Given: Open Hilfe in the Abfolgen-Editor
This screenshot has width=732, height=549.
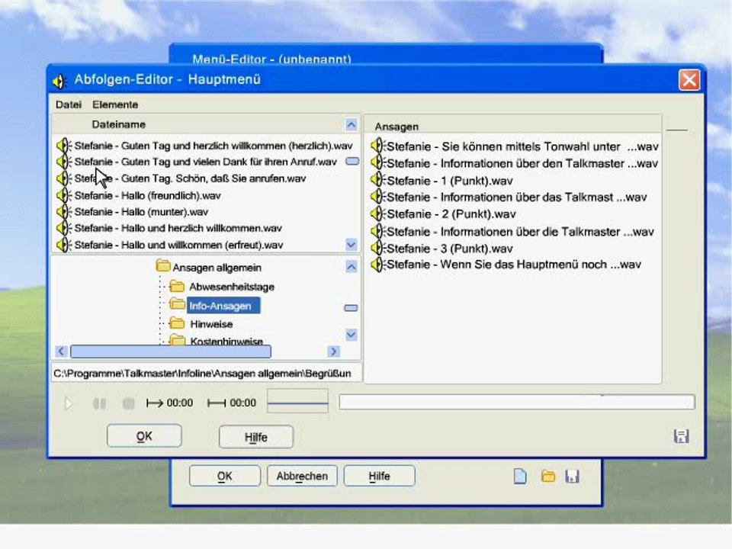Looking at the screenshot, I should pyautogui.click(x=256, y=437).
